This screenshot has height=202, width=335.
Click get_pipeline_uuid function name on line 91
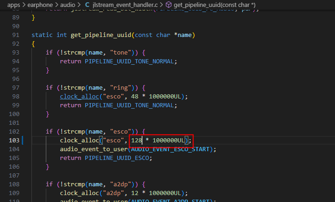point(101,35)
